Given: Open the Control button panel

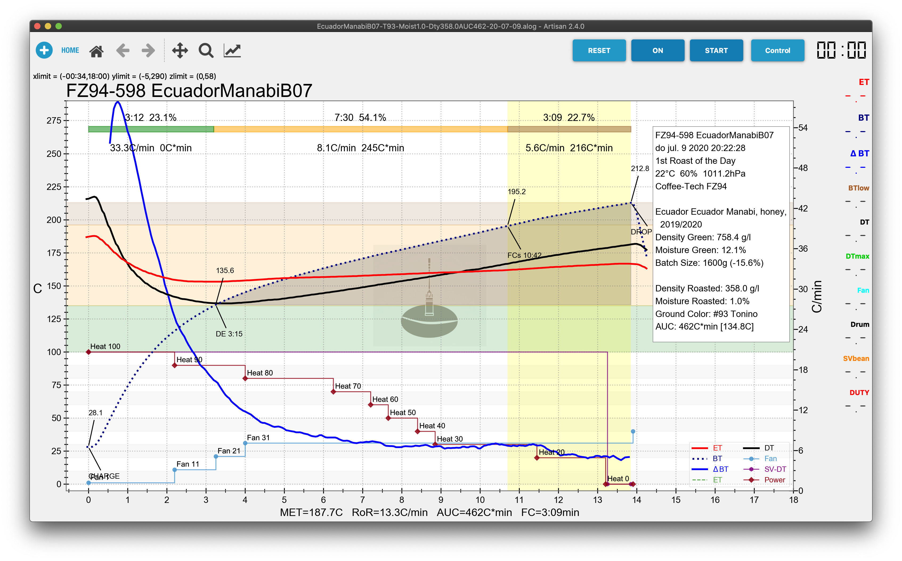Looking at the screenshot, I should 777,50.
